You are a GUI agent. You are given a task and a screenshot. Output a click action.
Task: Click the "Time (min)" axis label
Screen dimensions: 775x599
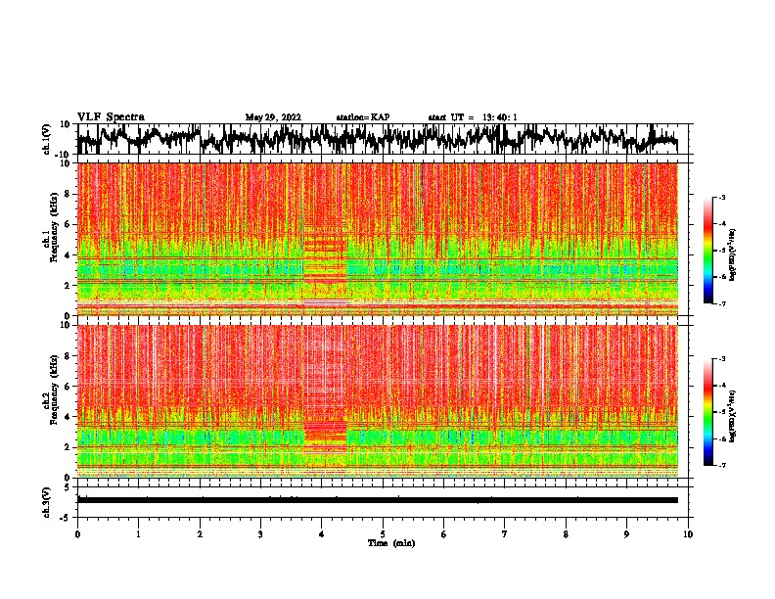[x=391, y=543]
